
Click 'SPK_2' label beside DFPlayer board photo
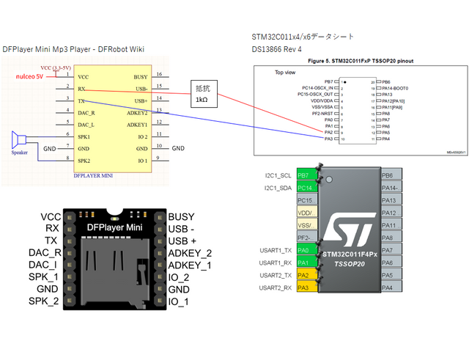pos(44,301)
